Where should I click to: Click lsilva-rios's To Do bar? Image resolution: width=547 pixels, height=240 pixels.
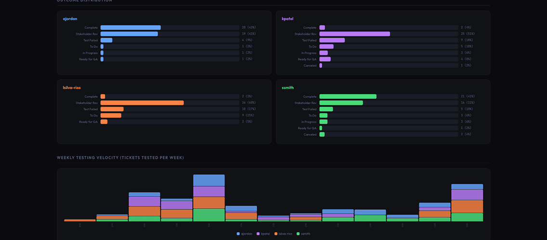click(x=111, y=116)
